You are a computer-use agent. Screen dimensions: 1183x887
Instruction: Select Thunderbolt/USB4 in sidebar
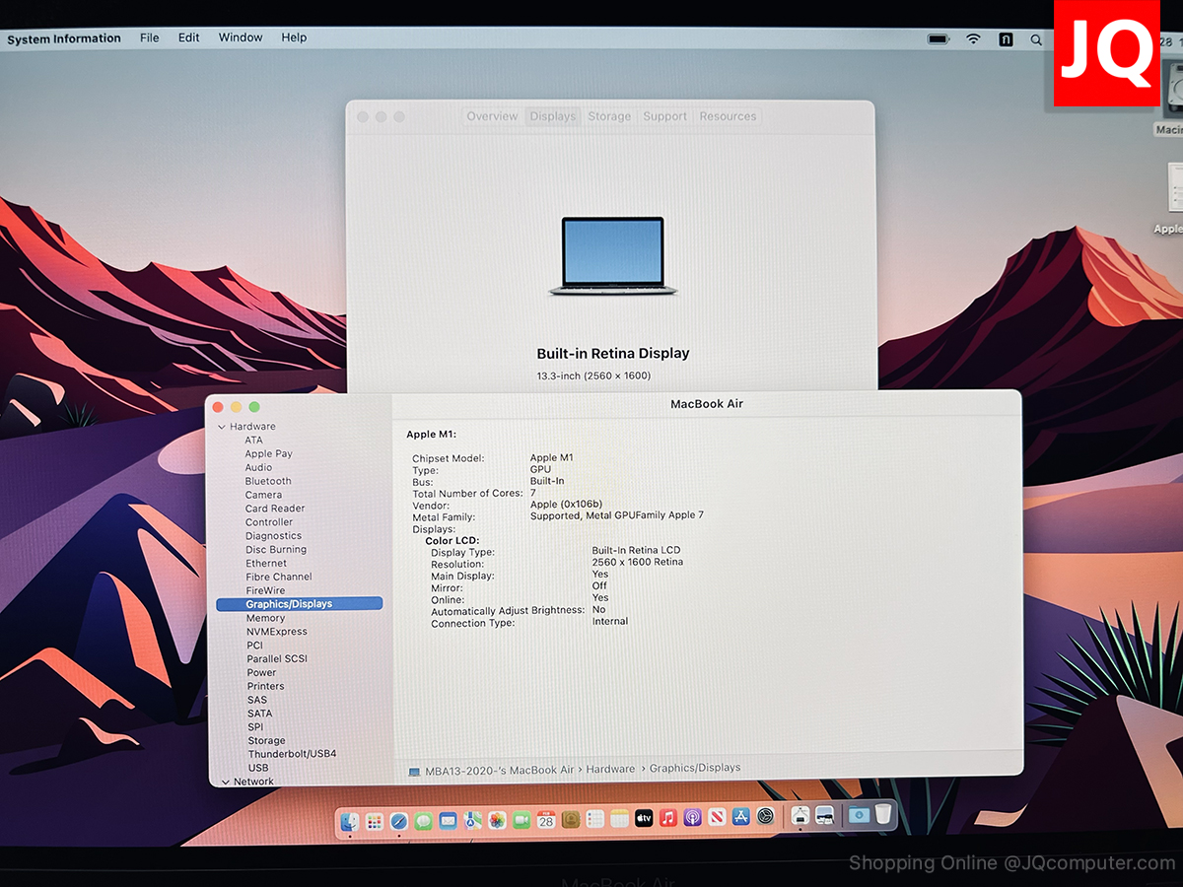292,754
